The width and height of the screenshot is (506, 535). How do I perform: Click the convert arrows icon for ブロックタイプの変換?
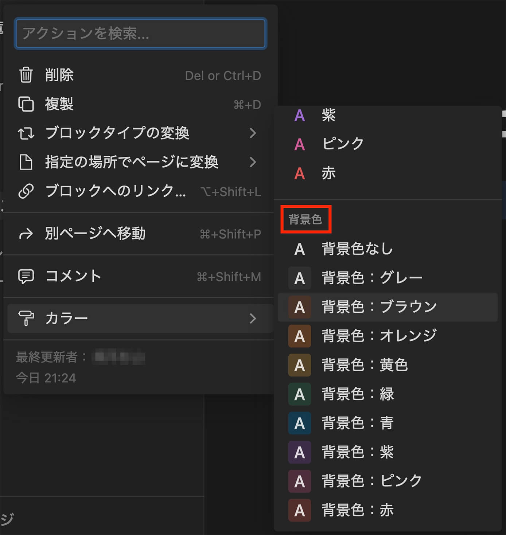[x=26, y=133]
